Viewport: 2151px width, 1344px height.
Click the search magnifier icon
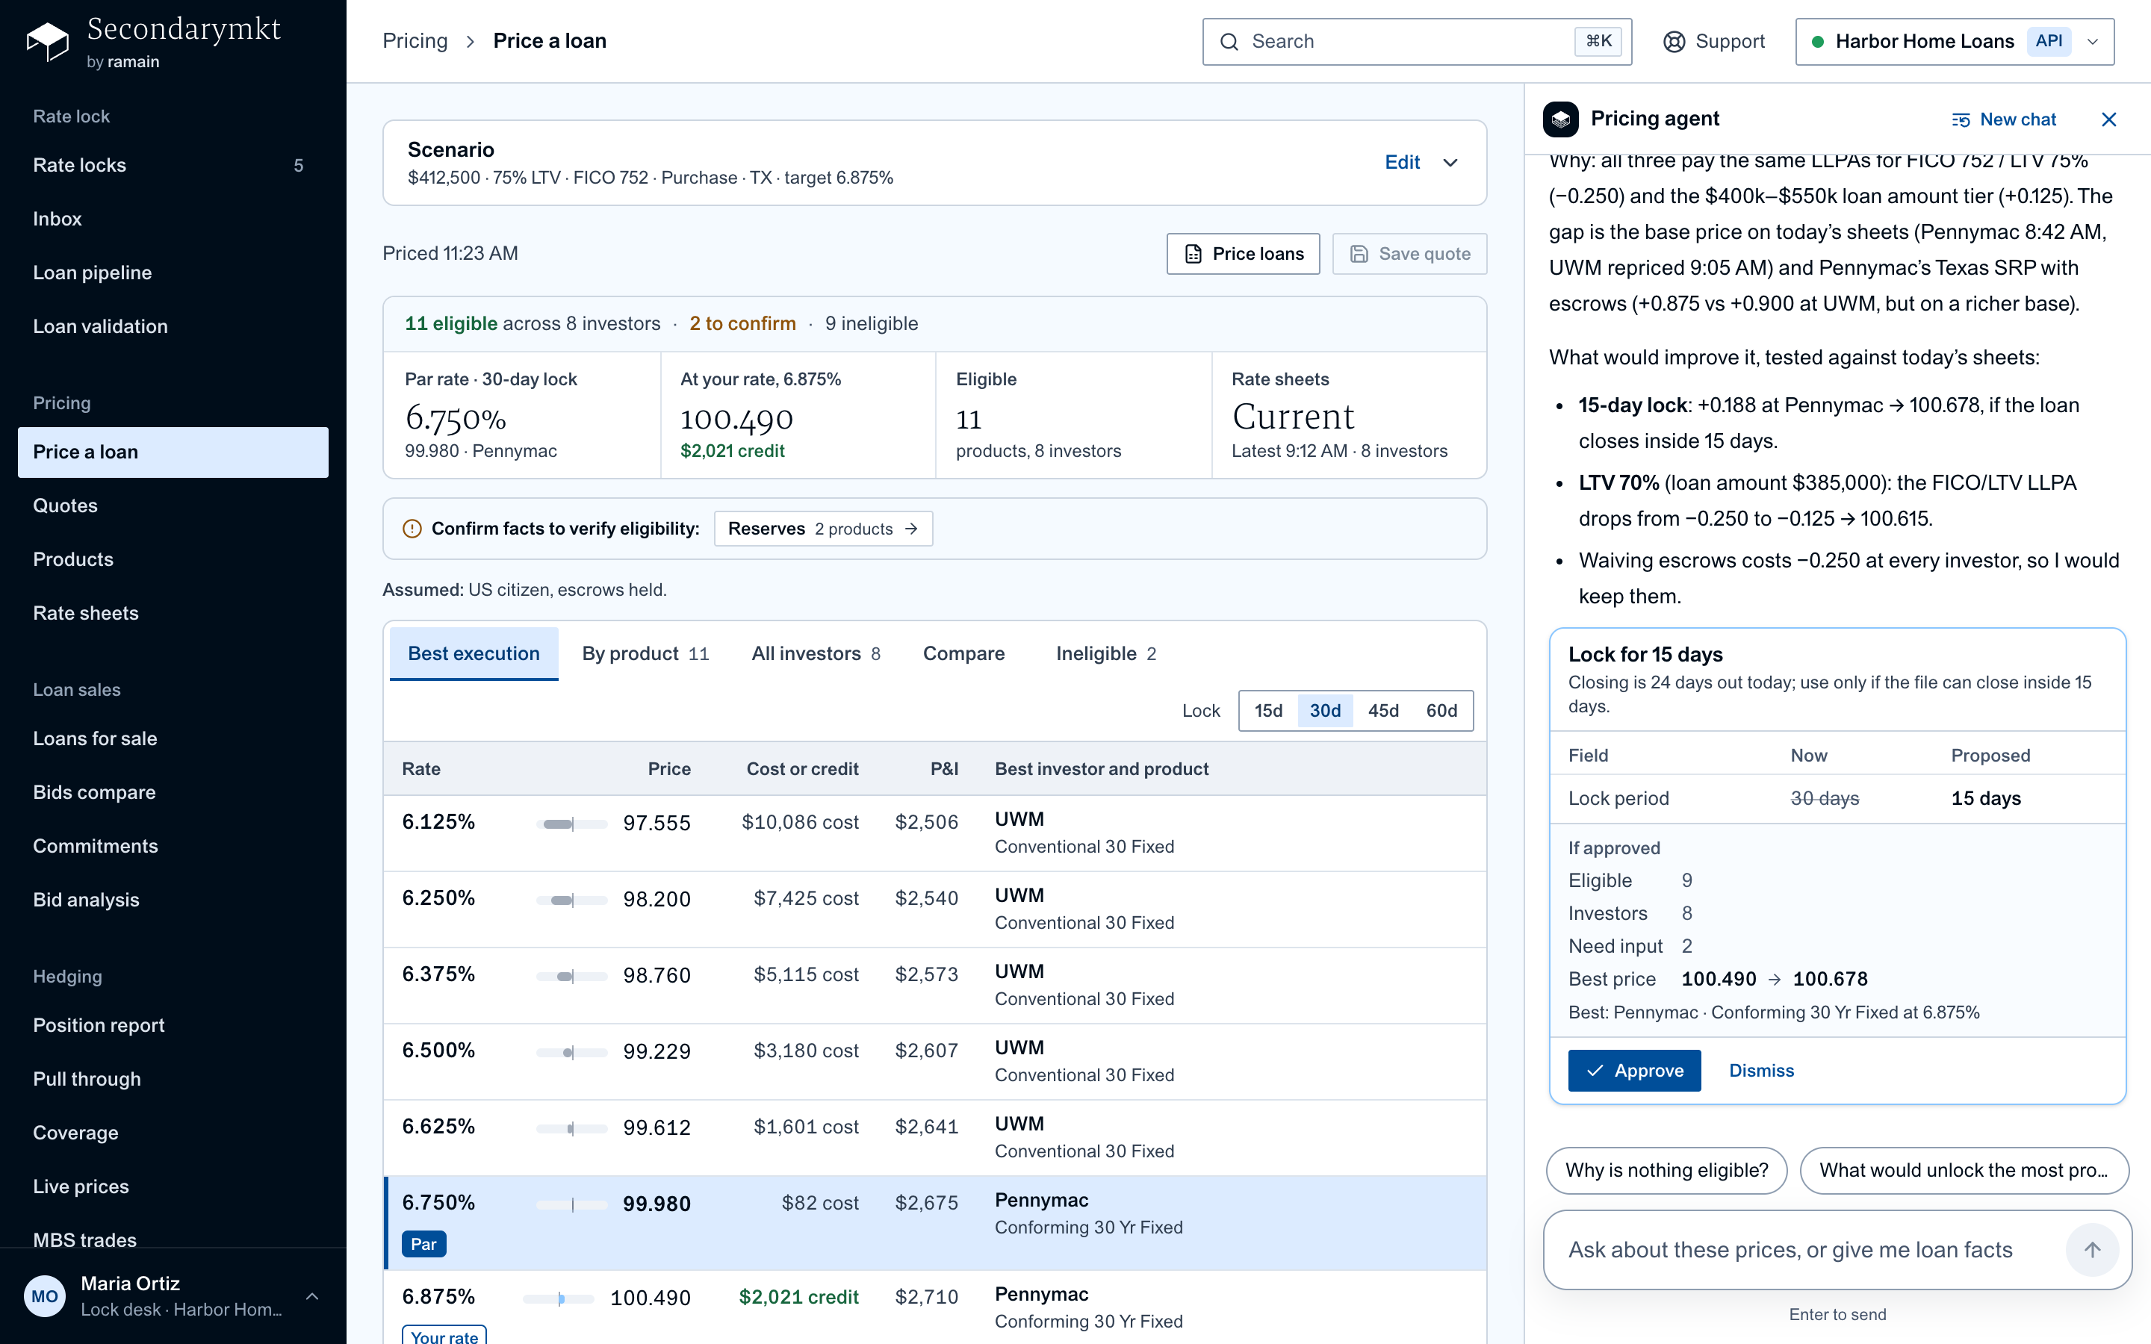[x=1229, y=42]
